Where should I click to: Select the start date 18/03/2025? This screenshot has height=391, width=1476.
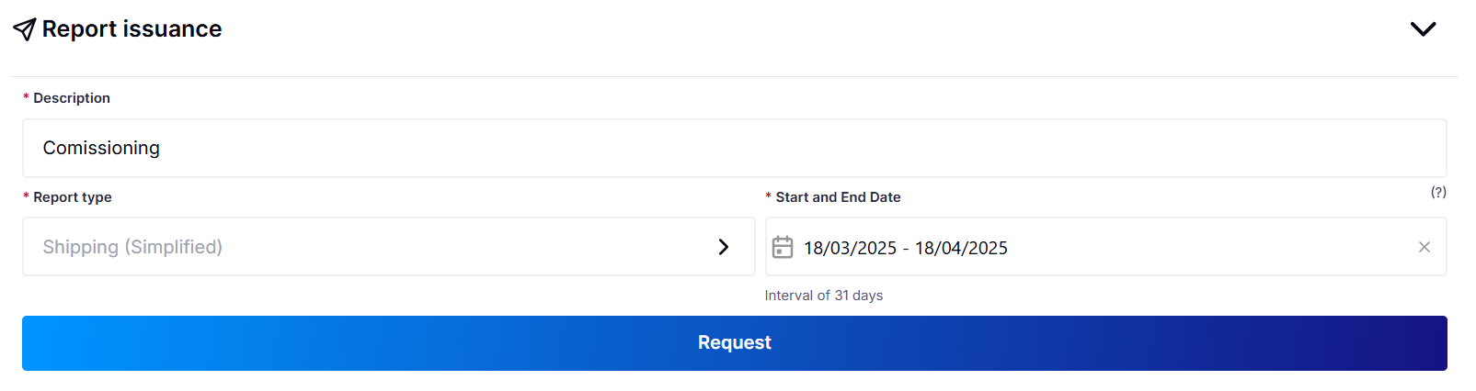pyautogui.click(x=850, y=248)
